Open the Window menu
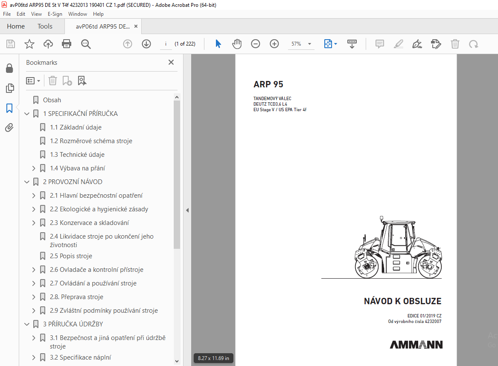 pyautogui.click(x=78, y=14)
